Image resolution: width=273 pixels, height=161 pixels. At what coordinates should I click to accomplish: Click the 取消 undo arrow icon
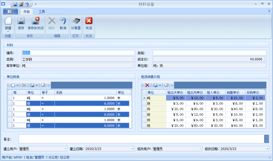point(63,21)
